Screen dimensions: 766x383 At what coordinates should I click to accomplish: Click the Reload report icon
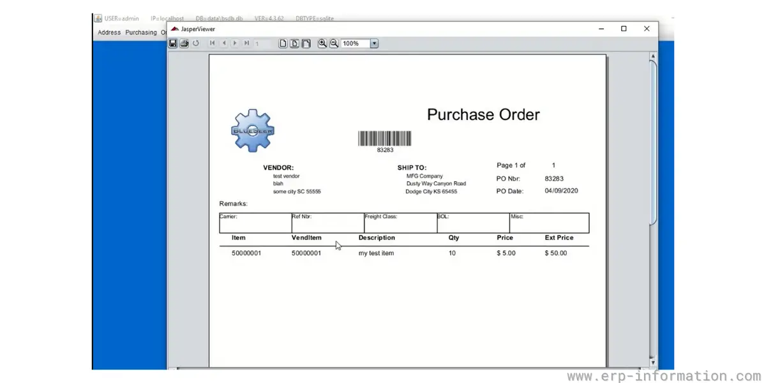coord(195,43)
